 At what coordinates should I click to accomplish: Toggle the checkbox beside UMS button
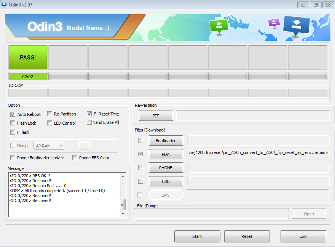tap(140, 195)
